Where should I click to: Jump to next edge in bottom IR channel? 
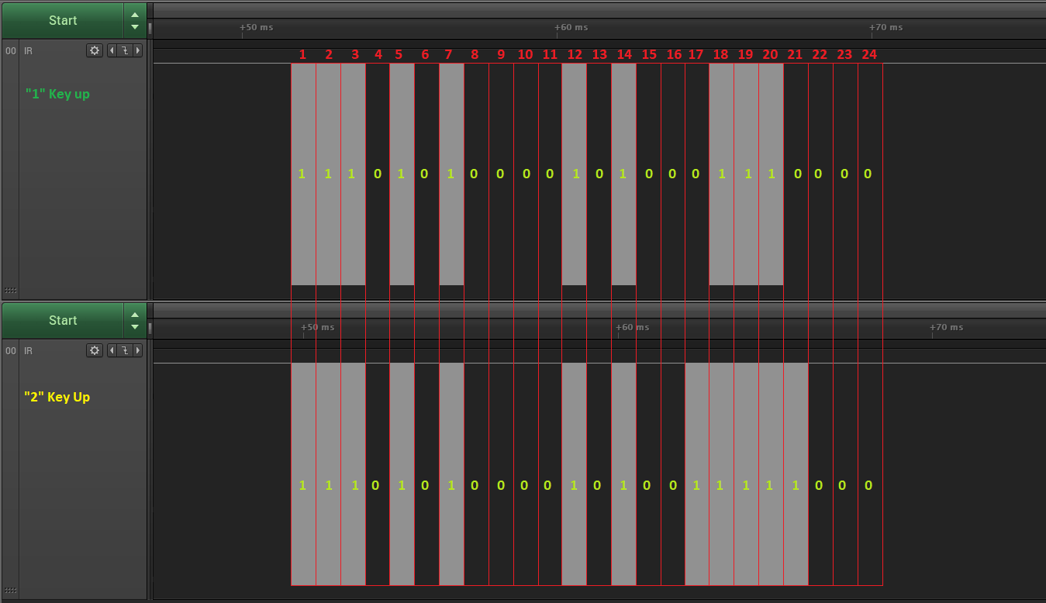click(138, 350)
